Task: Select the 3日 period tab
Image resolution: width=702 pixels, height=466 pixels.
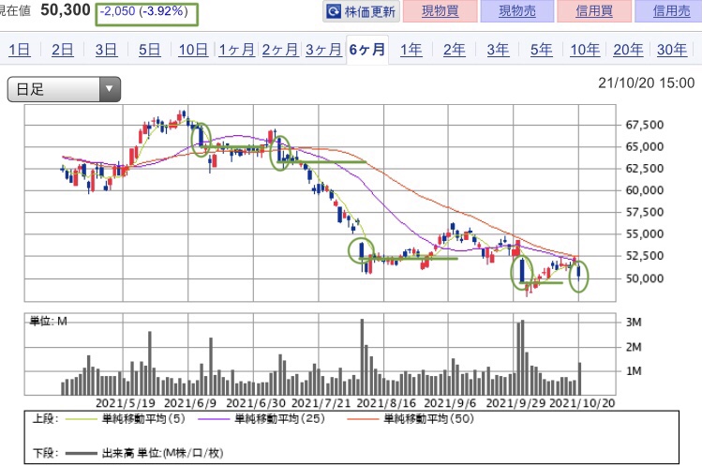Action: click(x=106, y=50)
